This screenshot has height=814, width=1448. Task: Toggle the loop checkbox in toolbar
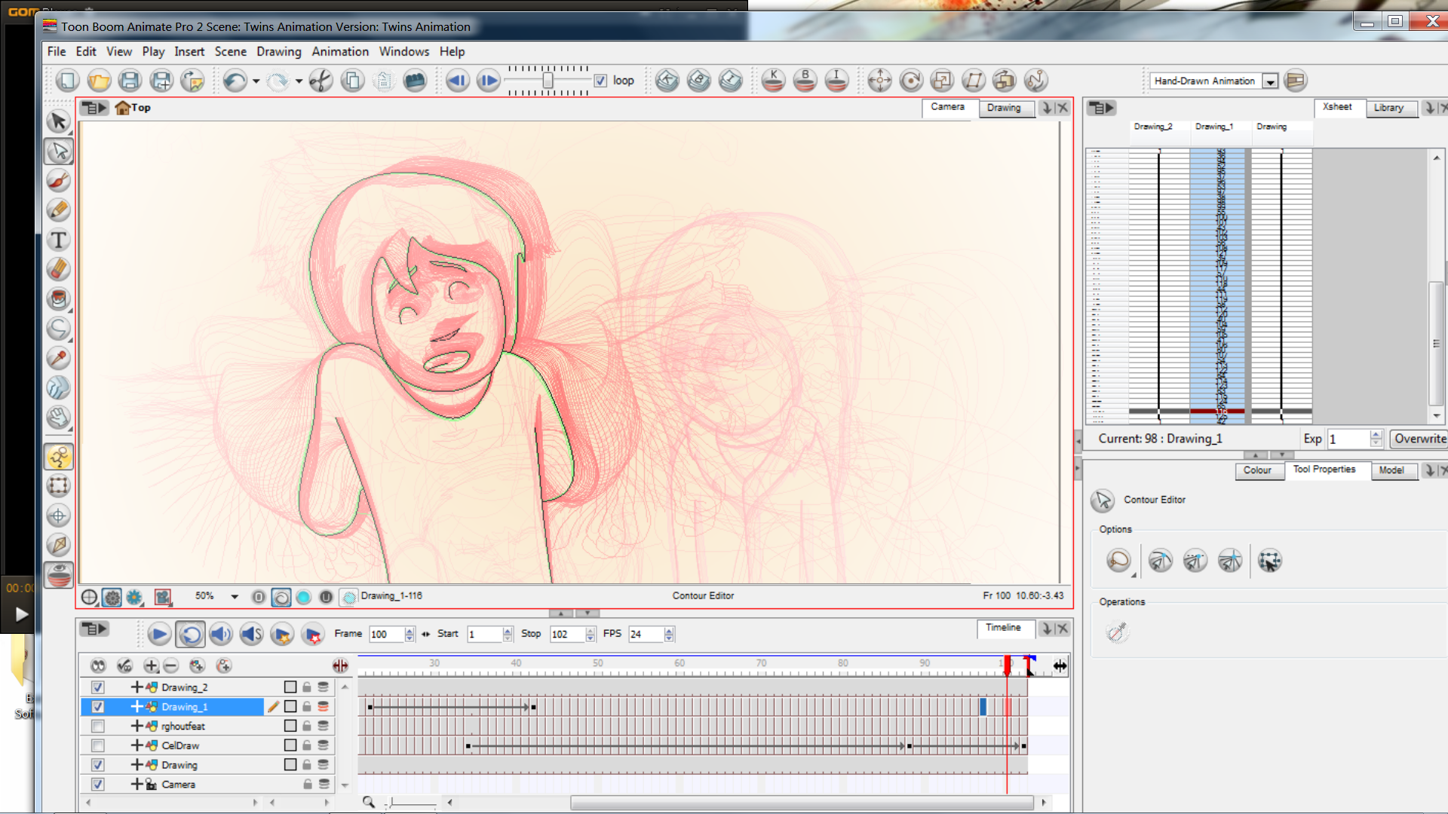pos(600,81)
